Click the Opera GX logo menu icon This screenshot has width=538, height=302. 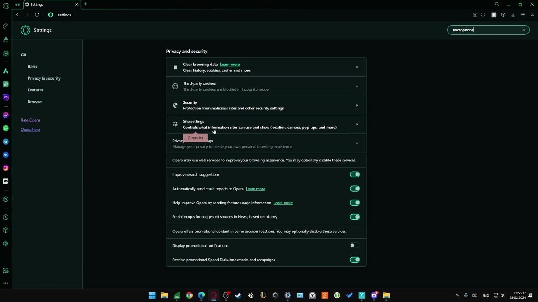(6, 6)
